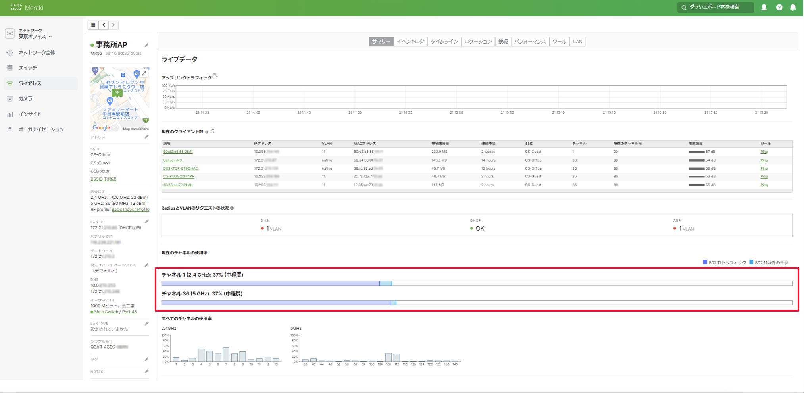Edit the LAN IPV6 pencil icon

147,324
